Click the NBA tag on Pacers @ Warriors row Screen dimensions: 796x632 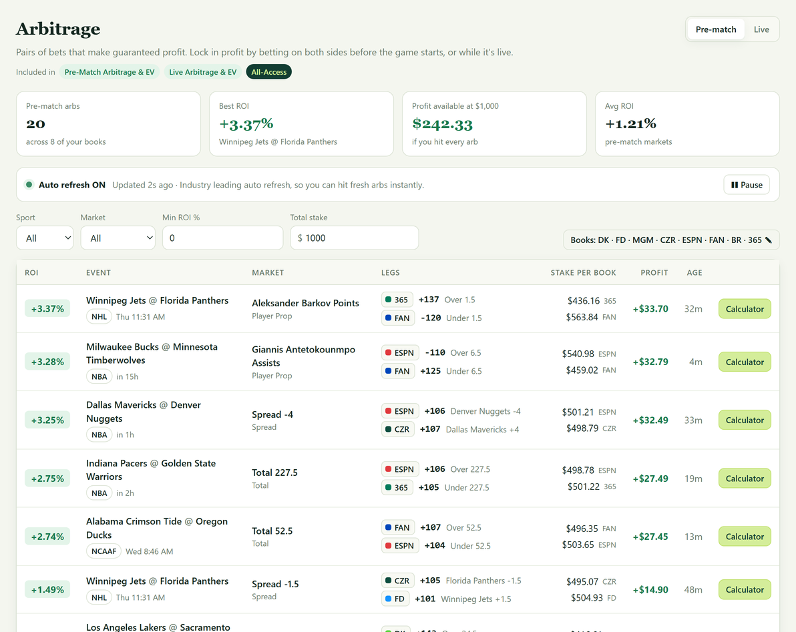(99, 493)
